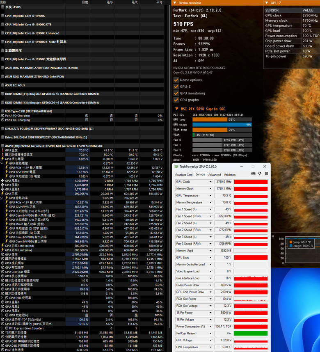Click thermometer icon on 顯示記憶體接面溫度 row
Screen dimensions: 320x352
tap(2, 154)
